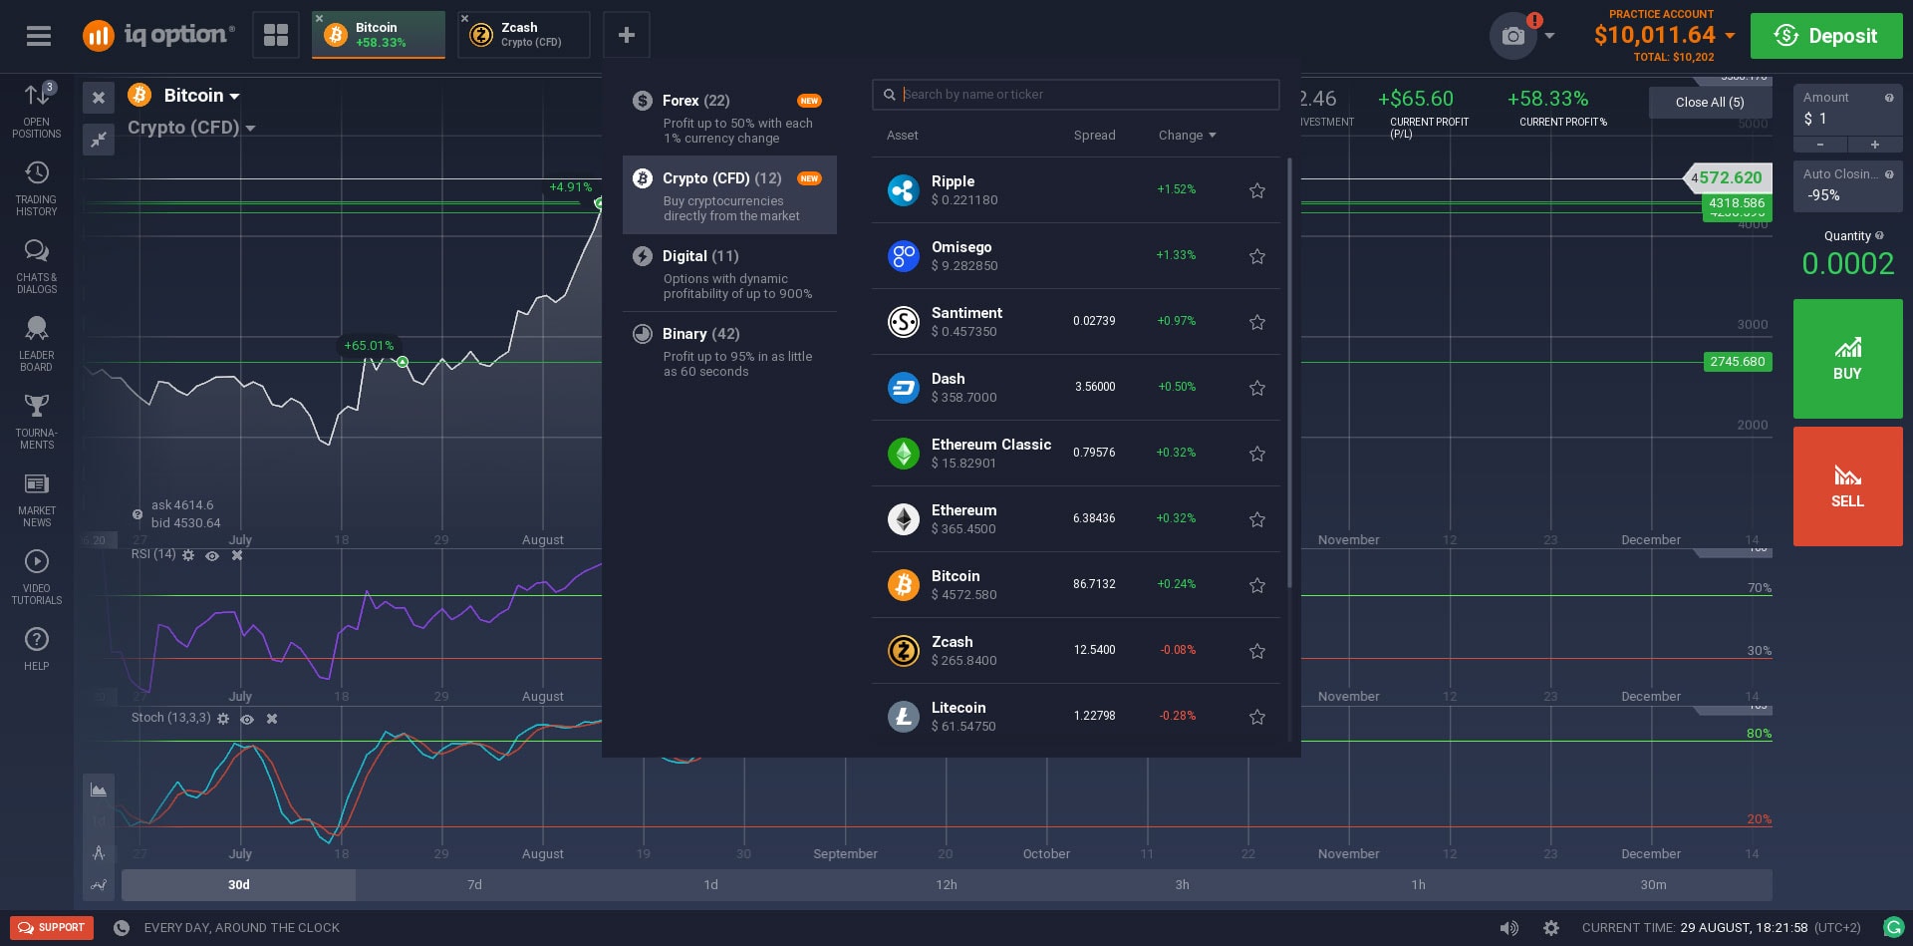Favorite Omisego with its star

pyautogui.click(x=1257, y=256)
